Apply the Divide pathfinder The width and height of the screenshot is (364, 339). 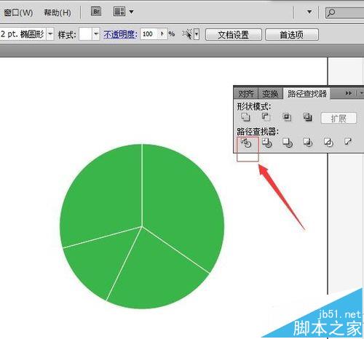[x=247, y=143]
